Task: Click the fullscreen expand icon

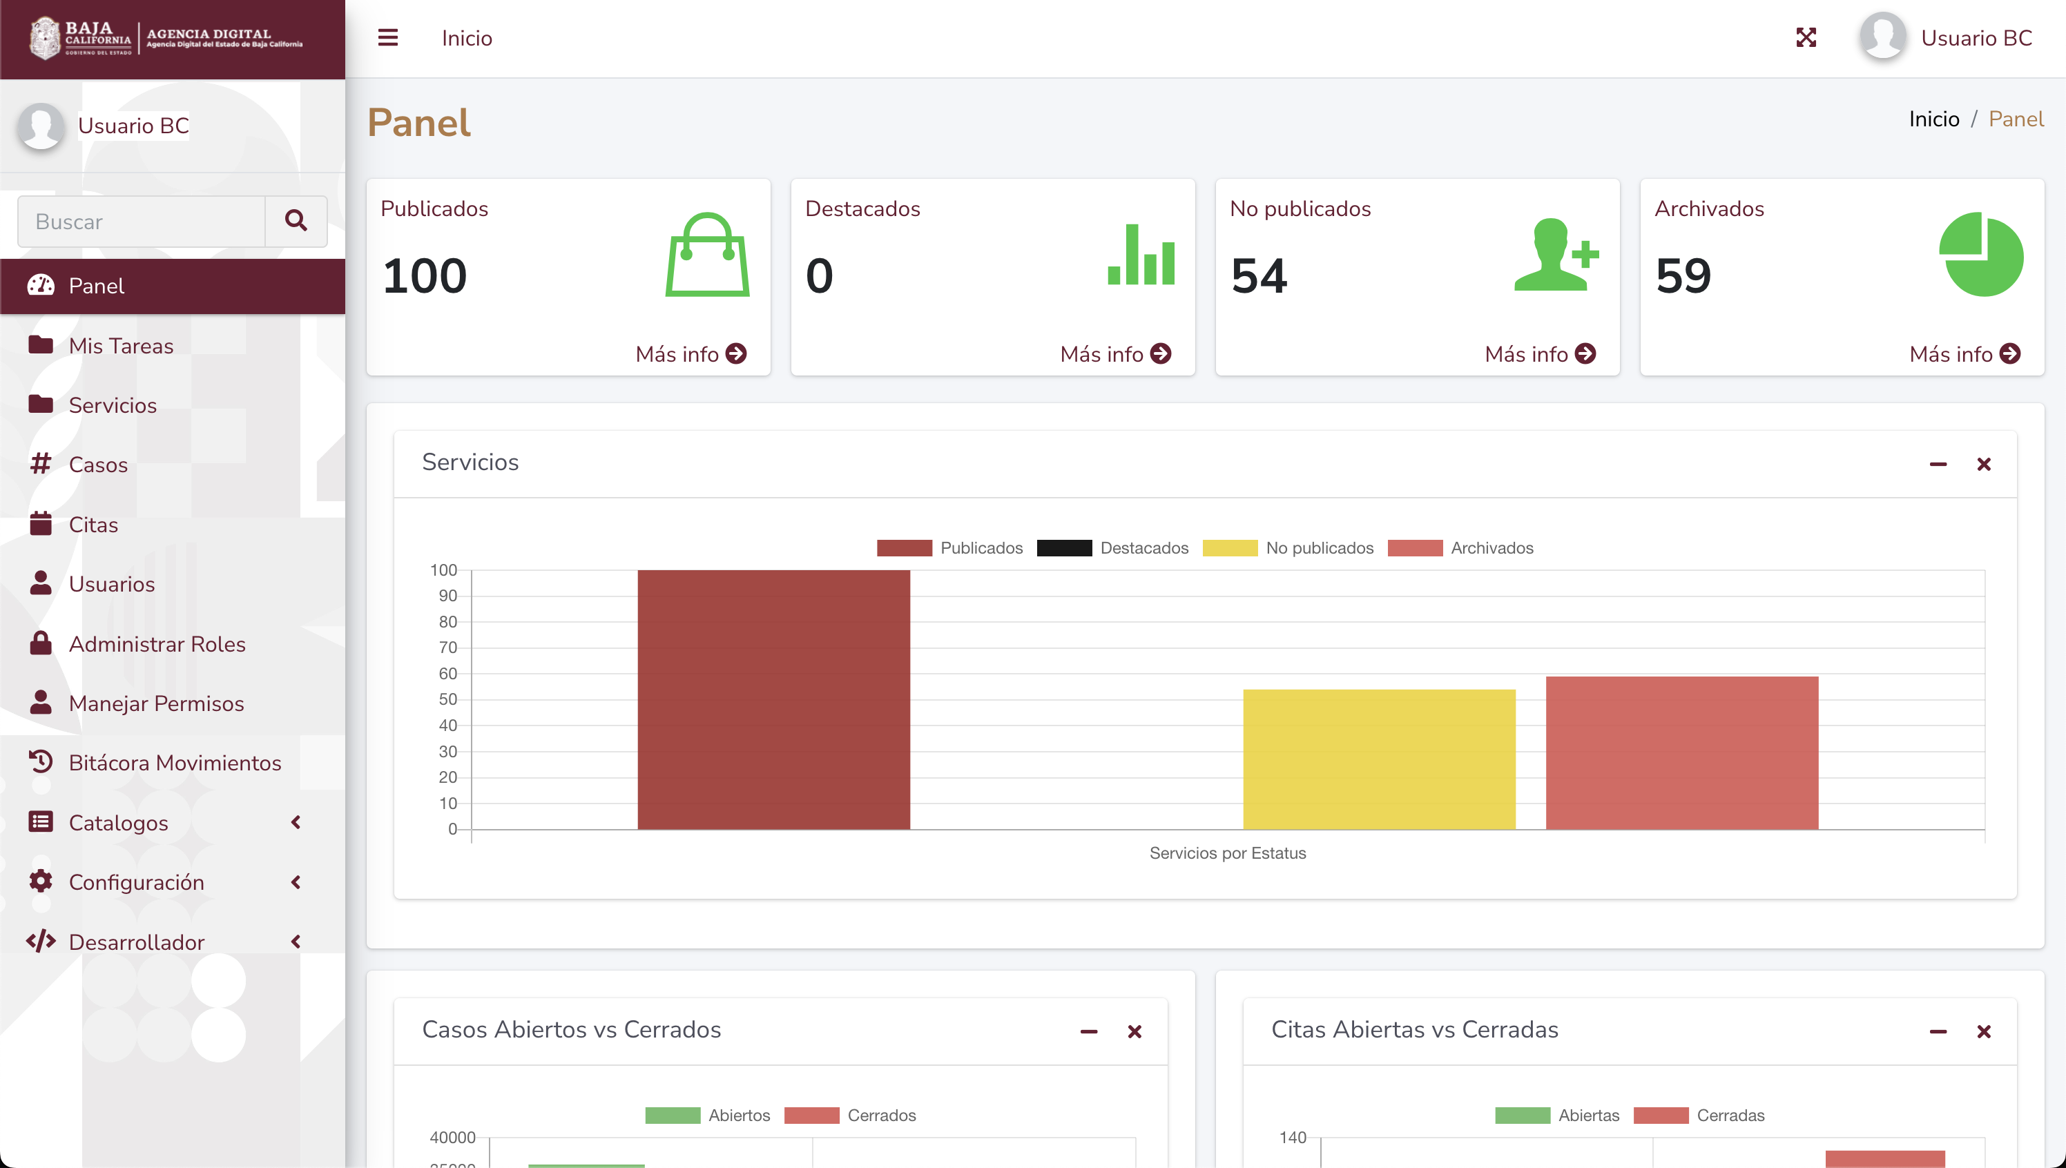Action: tap(1805, 38)
